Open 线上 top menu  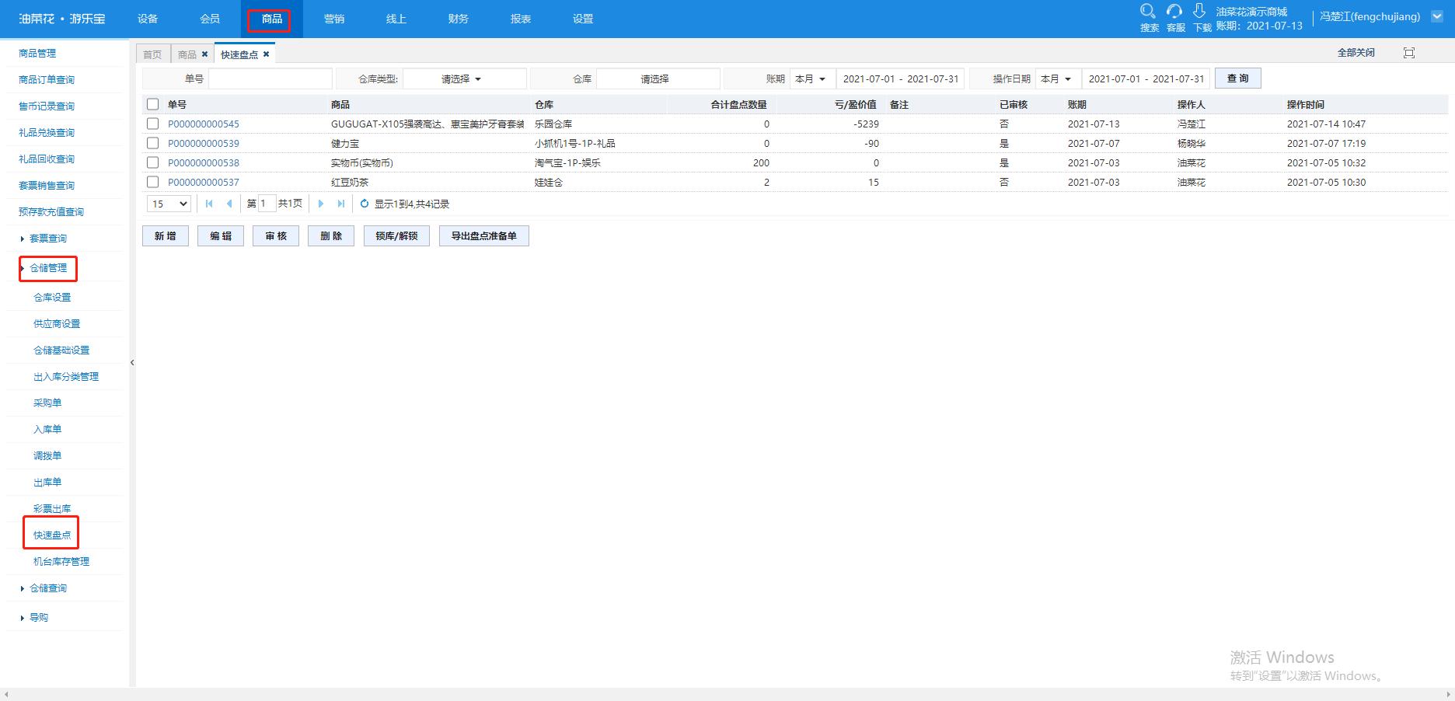coord(396,19)
